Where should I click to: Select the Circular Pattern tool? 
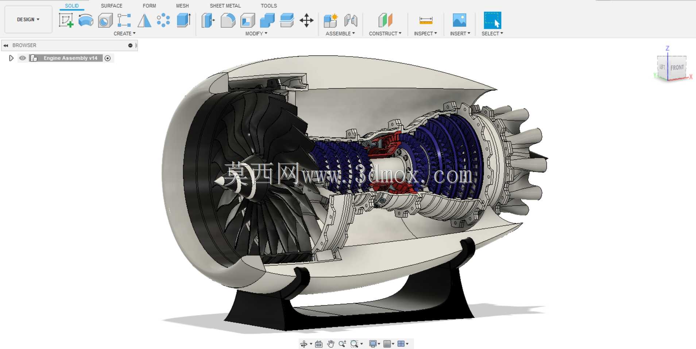pos(163,20)
